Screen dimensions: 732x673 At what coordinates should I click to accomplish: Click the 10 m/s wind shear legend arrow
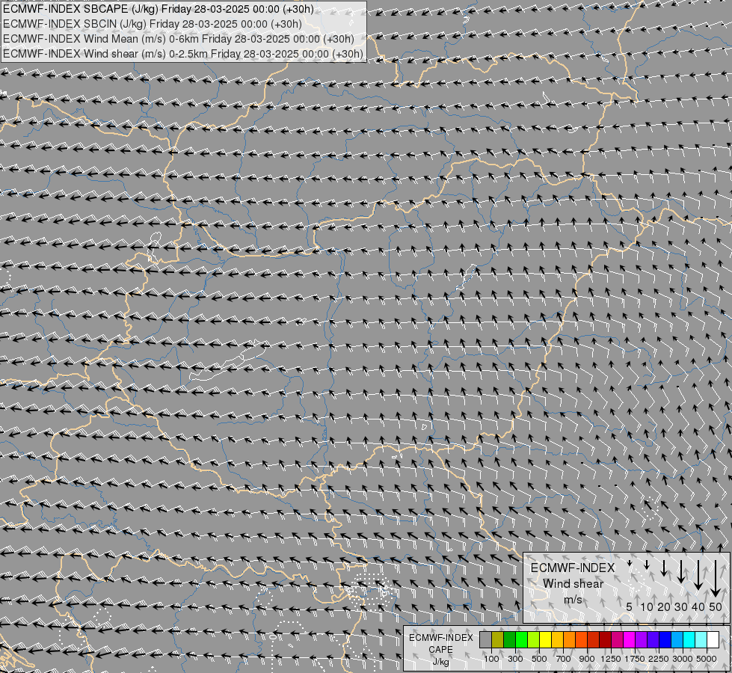click(647, 565)
